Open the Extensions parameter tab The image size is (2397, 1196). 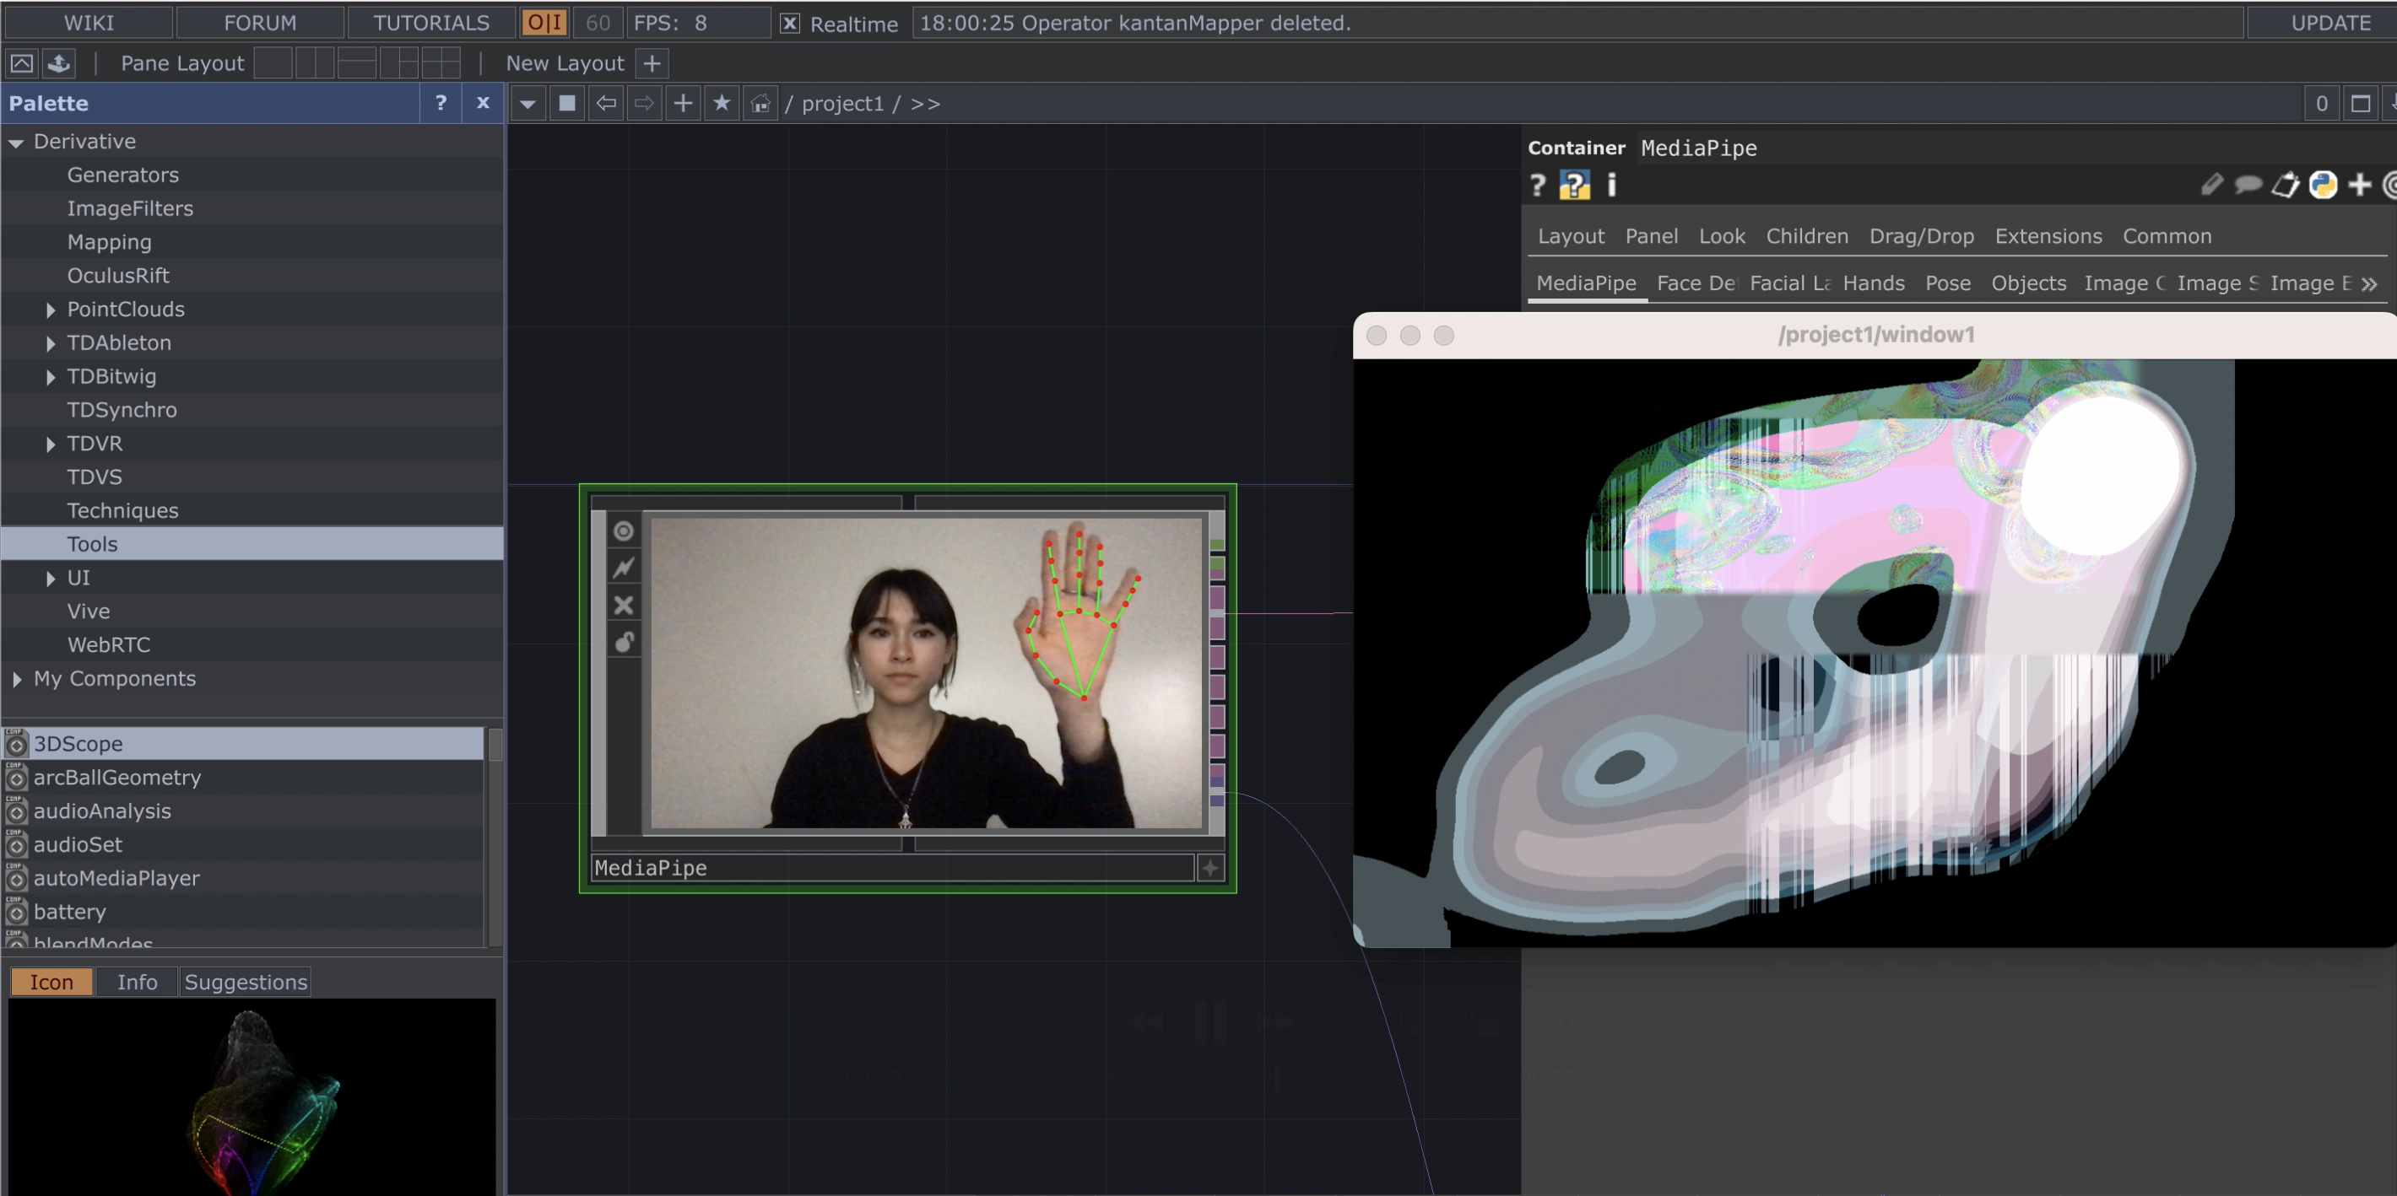tap(2047, 236)
